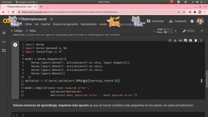Click the line 'import tensorflow as tf'
This screenshot has height=117, width=208.
click(x=43, y=52)
